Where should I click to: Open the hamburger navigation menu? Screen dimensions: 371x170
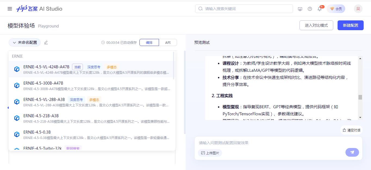pos(10,9)
